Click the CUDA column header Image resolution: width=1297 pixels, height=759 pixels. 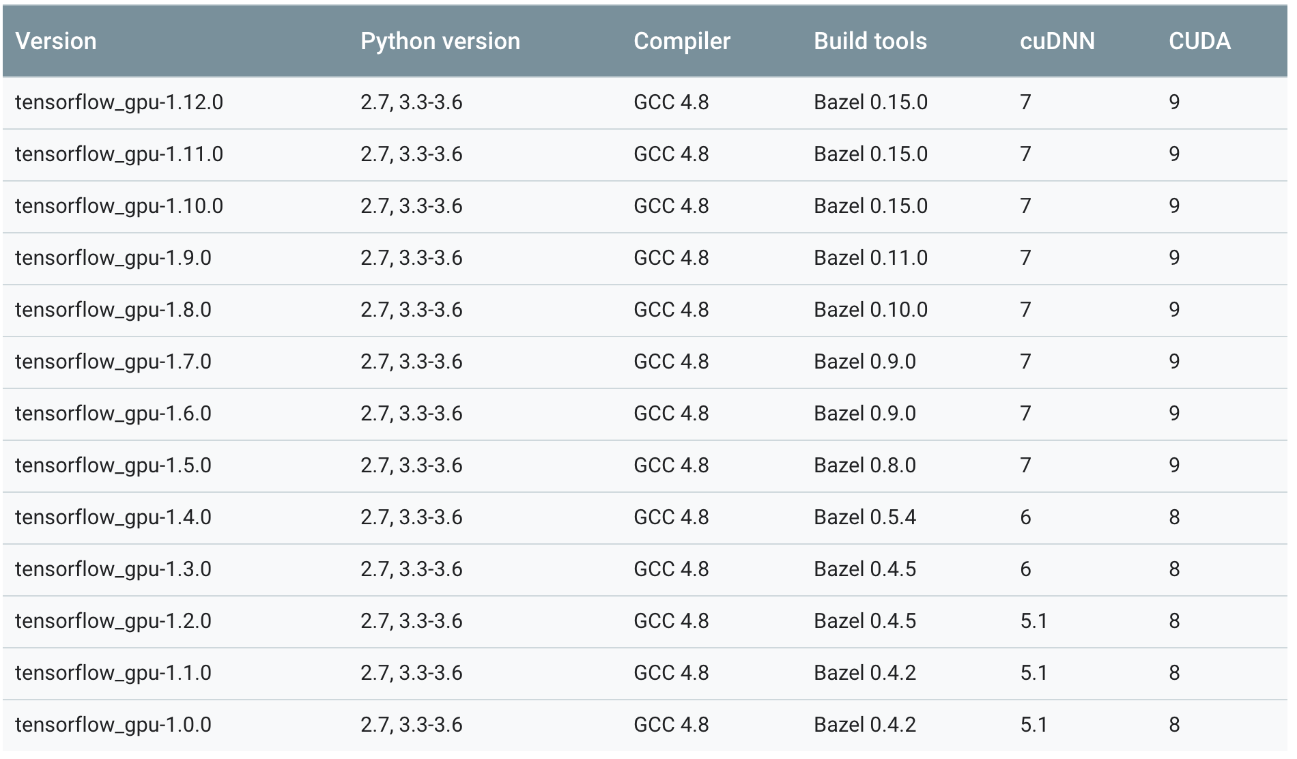pos(1199,41)
